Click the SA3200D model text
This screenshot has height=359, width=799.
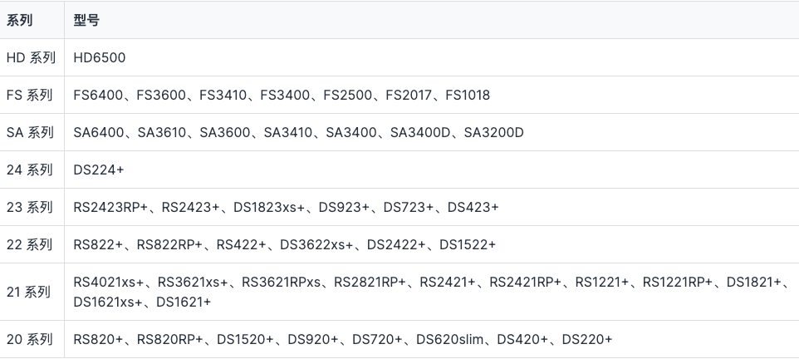coord(494,132)
